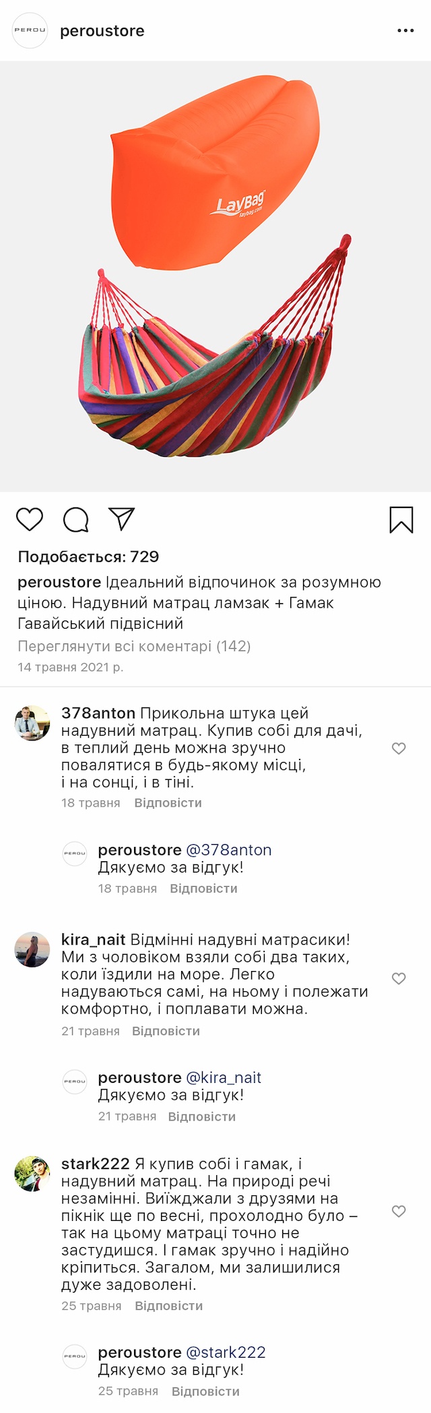This screenshot has width=431, height=1413.
Task: View kira_nait's profile avatar
Action: point(32,949)
